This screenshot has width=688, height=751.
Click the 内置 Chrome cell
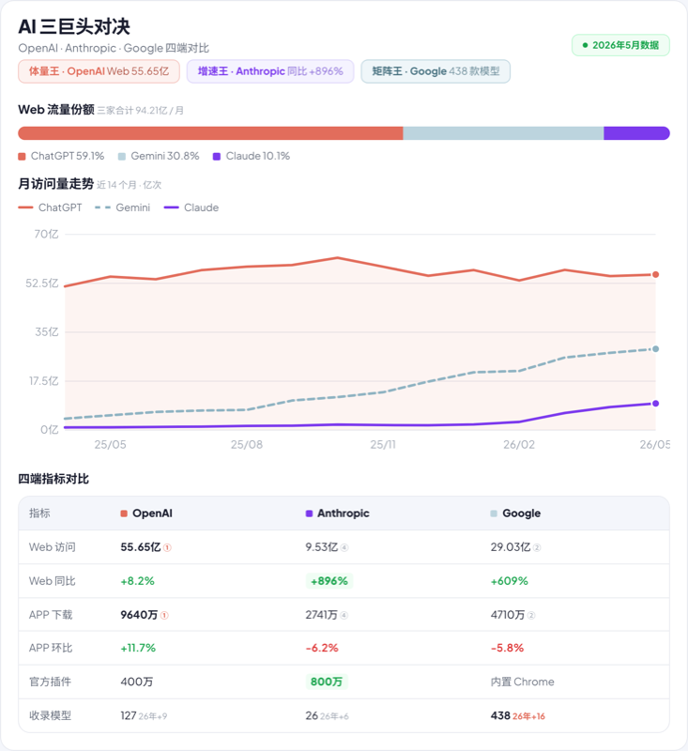[523, 682]
